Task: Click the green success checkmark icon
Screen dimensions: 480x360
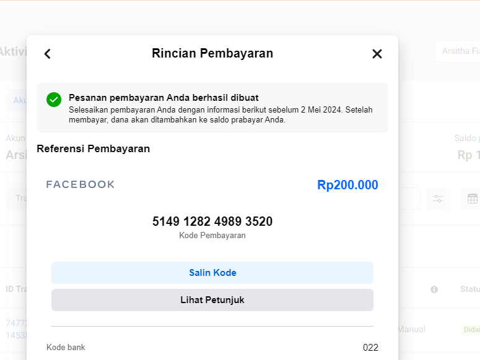Action: tap(54, 99)
